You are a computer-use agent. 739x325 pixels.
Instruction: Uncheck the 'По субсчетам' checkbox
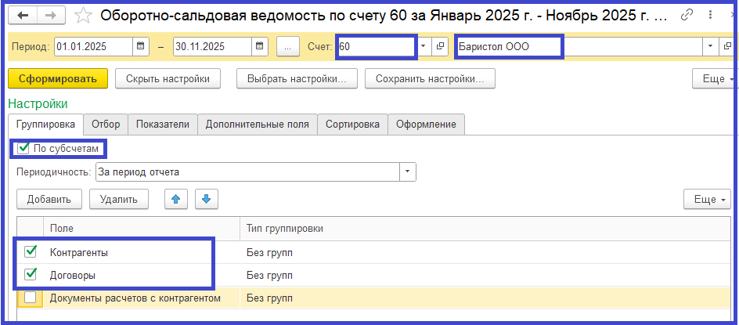tap(23, 148)
